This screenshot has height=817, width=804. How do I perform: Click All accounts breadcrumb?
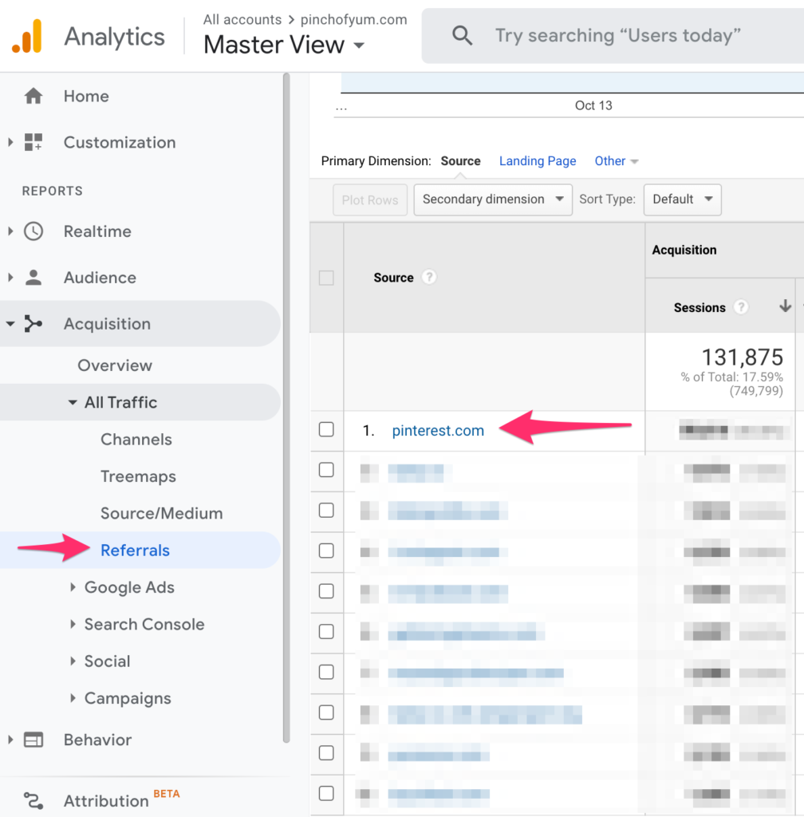242,19
